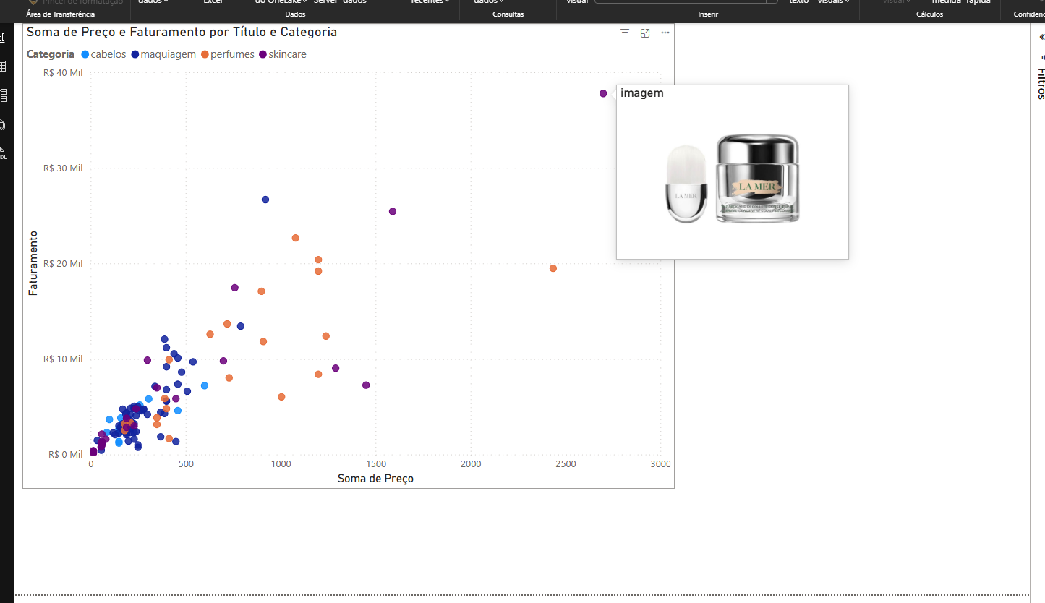1045x603 pixels.
Task: Select cabelos legend dot
Action: coord(85,54)
